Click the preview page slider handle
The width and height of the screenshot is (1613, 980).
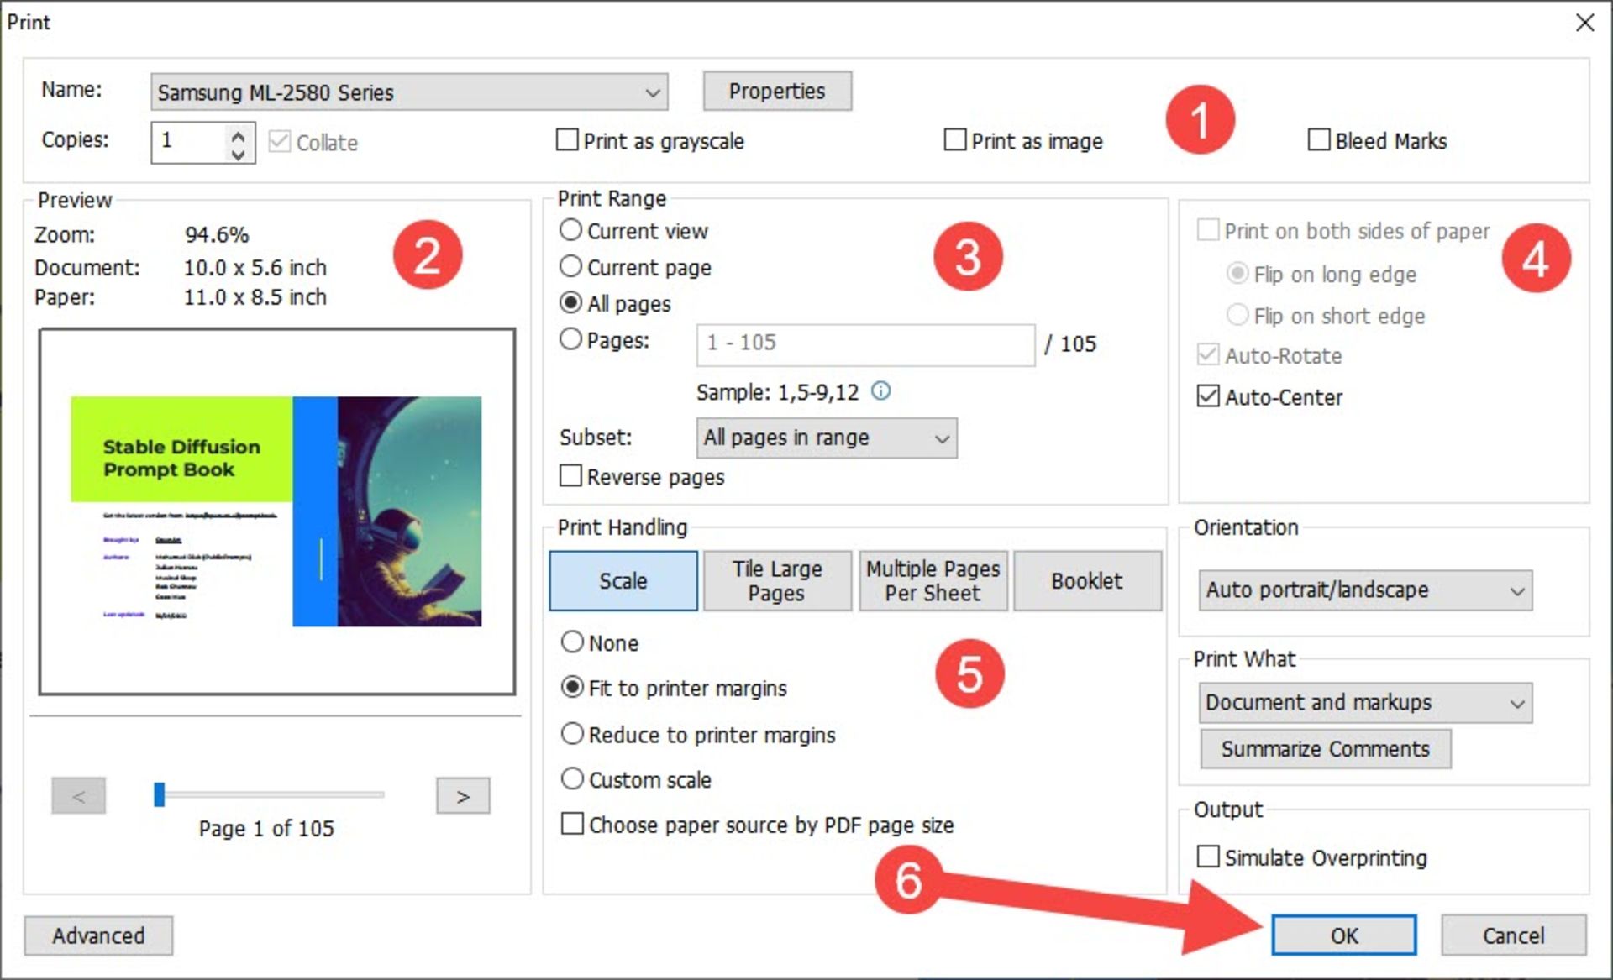(160, 794)
